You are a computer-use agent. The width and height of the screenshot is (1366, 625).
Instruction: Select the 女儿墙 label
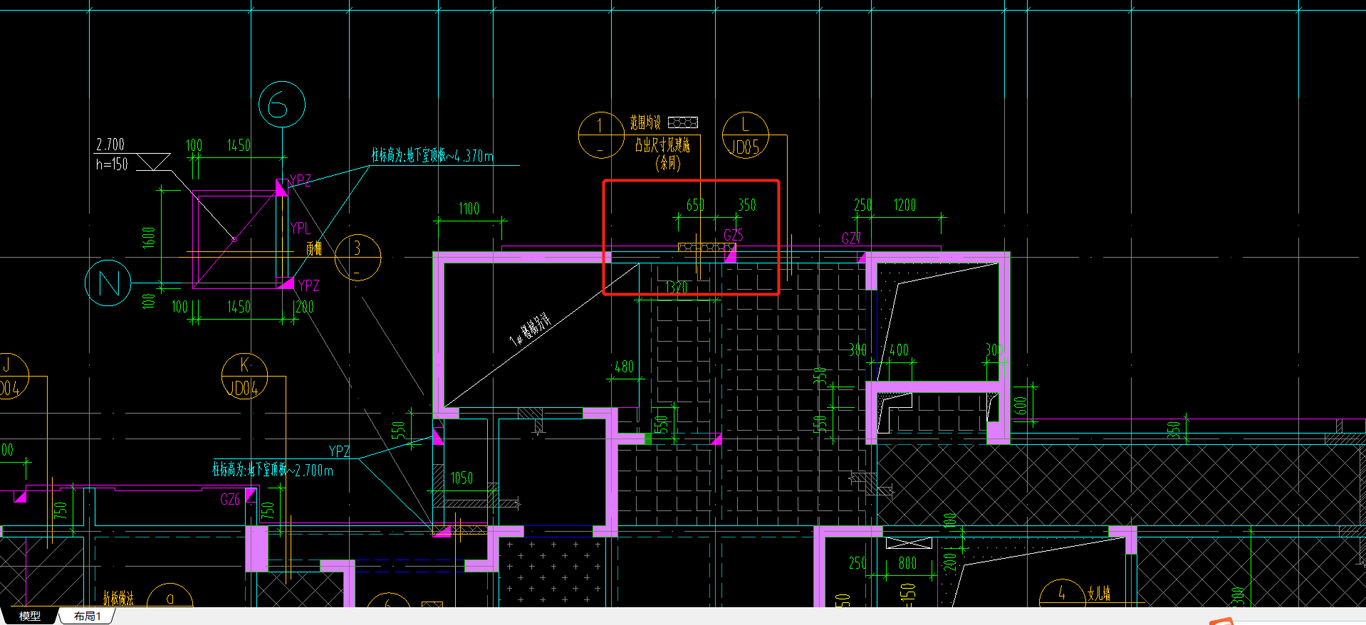tap(1099, 594)
